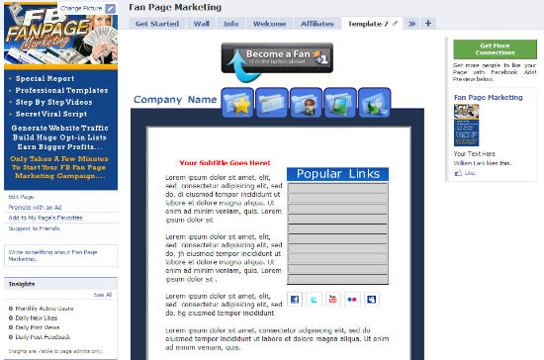Click the Change Picture pencil icon

[x=111, y=8]
